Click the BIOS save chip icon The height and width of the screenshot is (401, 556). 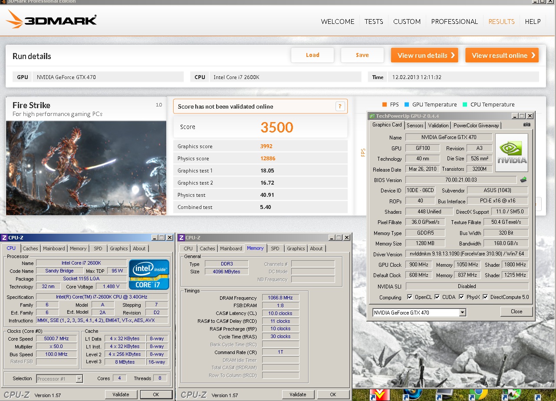(523, 180)
